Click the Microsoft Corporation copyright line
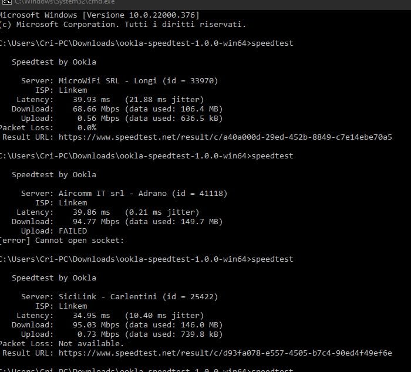The image size is (411, 372). 123,25
